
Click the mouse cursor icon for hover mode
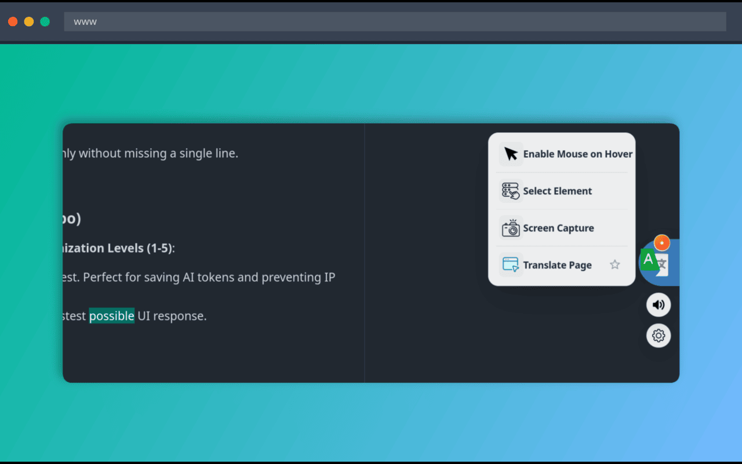511,154
